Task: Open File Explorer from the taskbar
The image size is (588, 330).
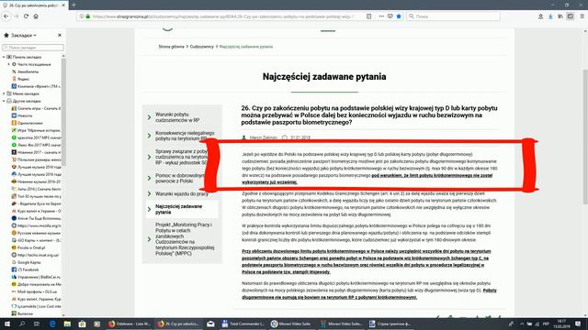Action: pos(67,324)
